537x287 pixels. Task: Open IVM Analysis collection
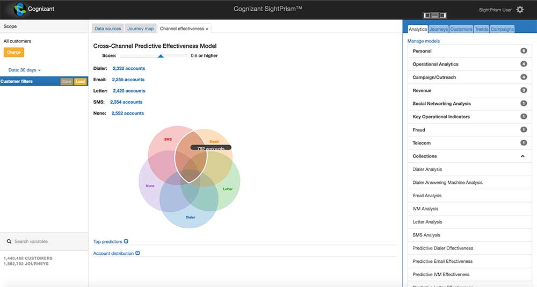click(x=469, y=209)
